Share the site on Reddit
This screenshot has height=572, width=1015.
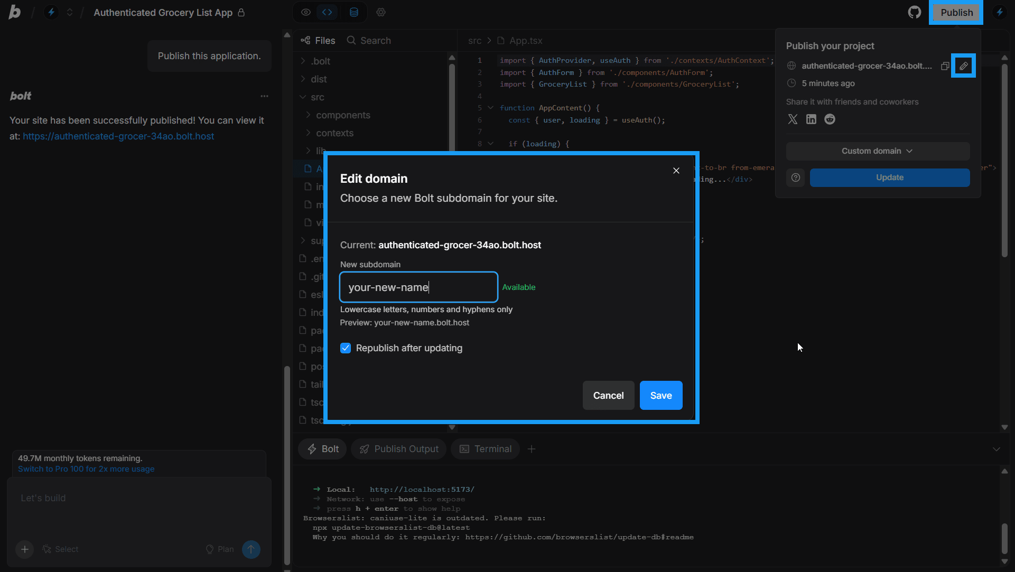click(830, 119)
